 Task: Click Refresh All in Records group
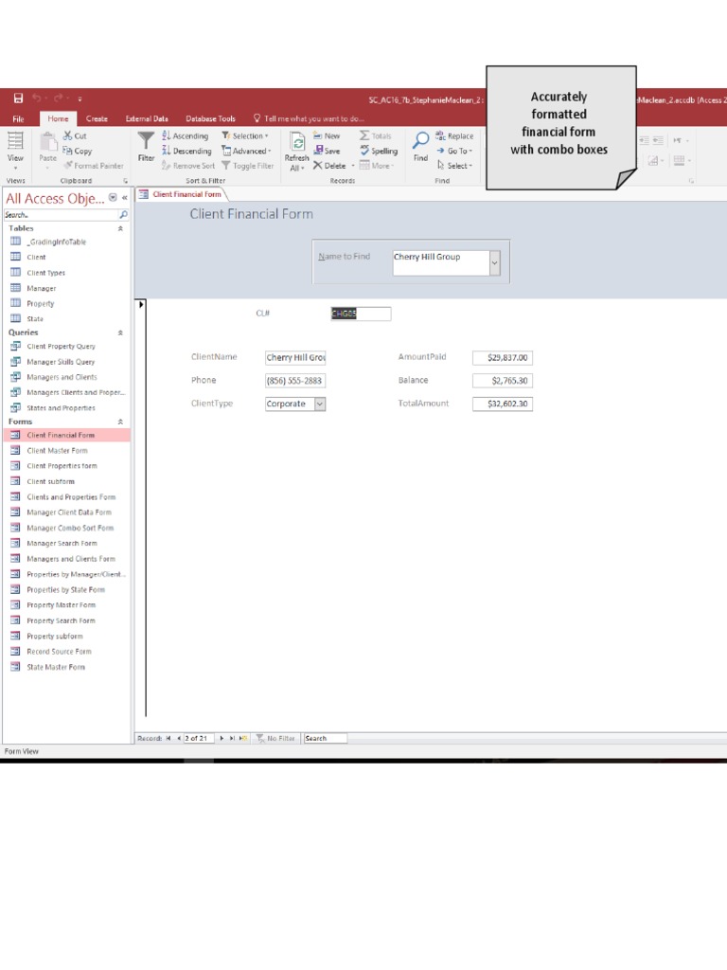(x=297, y=152)
